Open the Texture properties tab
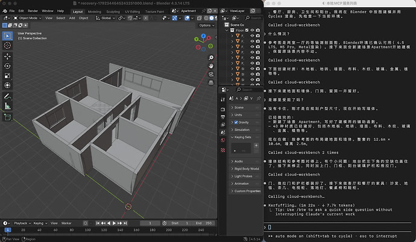 coord(223,150)
